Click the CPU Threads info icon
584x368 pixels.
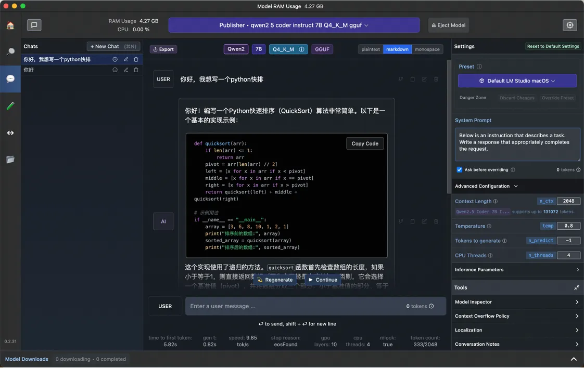pyautogui.click(x=490, y=256)
